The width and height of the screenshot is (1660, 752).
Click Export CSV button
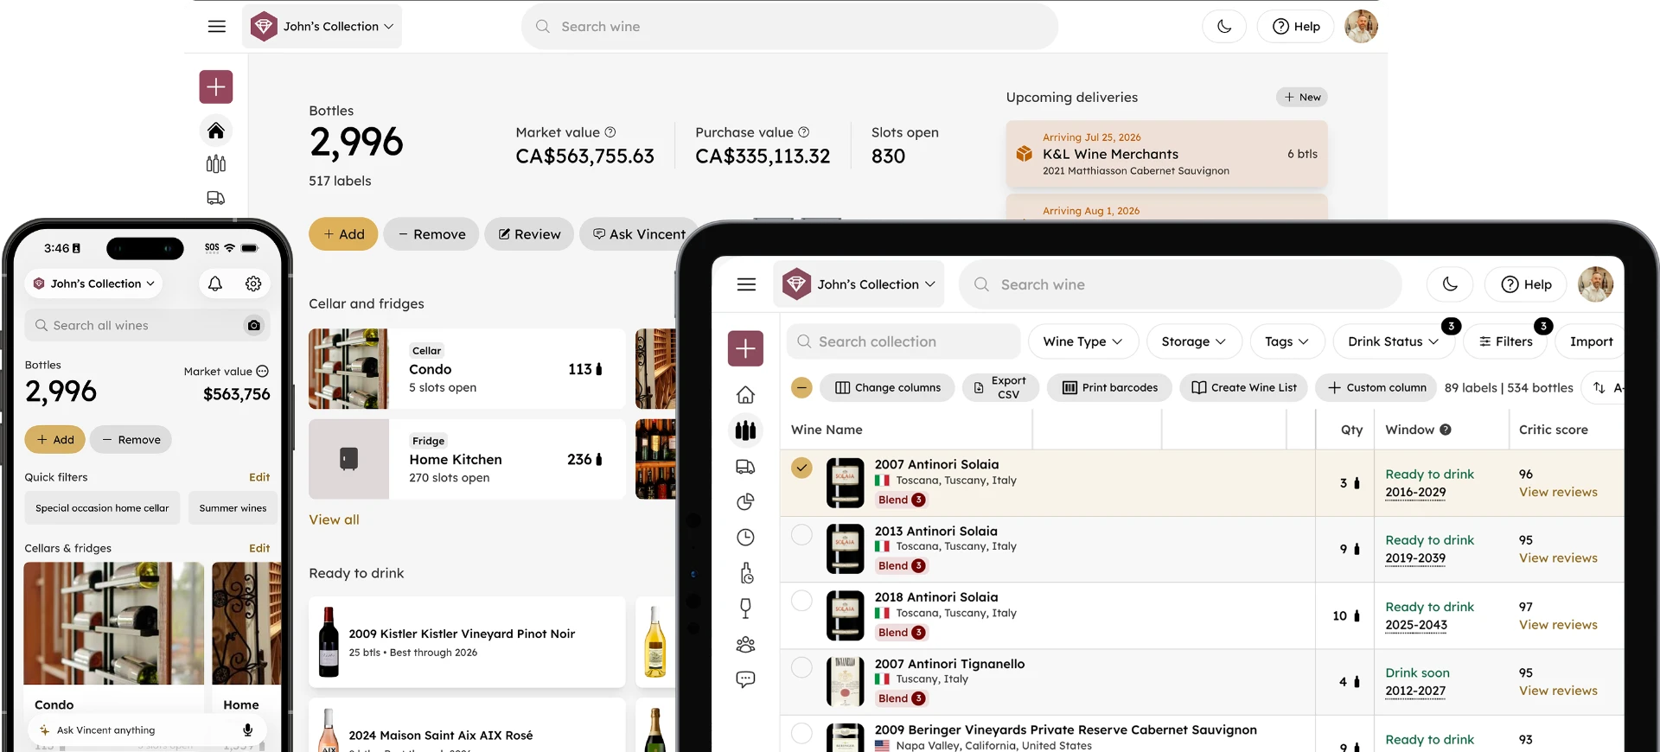point(1000,388)
